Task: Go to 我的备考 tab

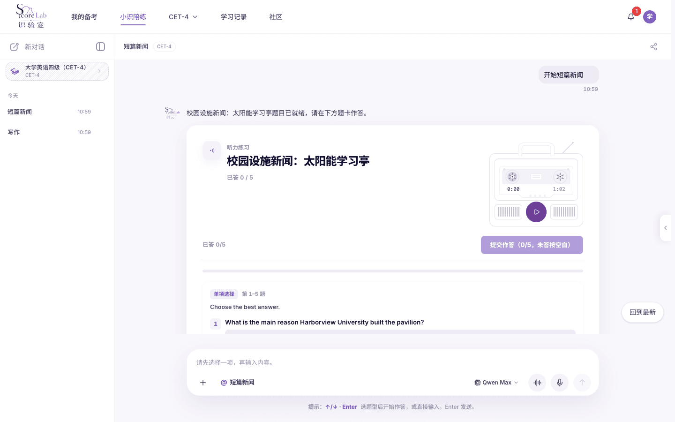Action: [x=84, y=17]
